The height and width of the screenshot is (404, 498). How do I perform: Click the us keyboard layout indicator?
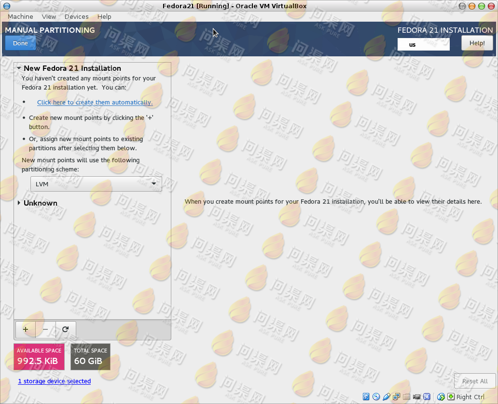point(423,44)
